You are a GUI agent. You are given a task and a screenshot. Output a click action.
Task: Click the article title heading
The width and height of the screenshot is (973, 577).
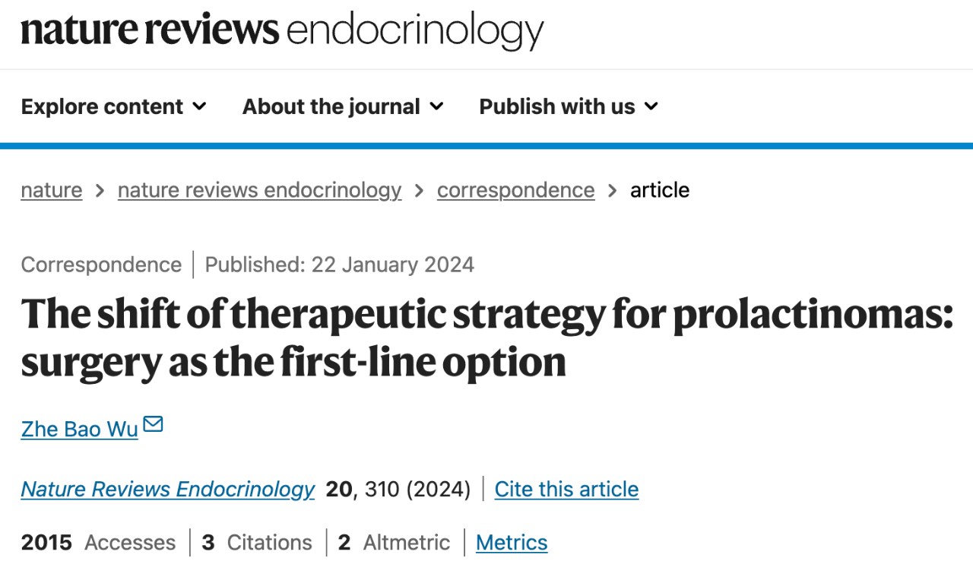pyautogui.click(x=486, y=338)
